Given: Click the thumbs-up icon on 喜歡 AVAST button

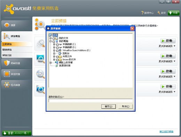Looking at the screenshot, I should 5,133.
